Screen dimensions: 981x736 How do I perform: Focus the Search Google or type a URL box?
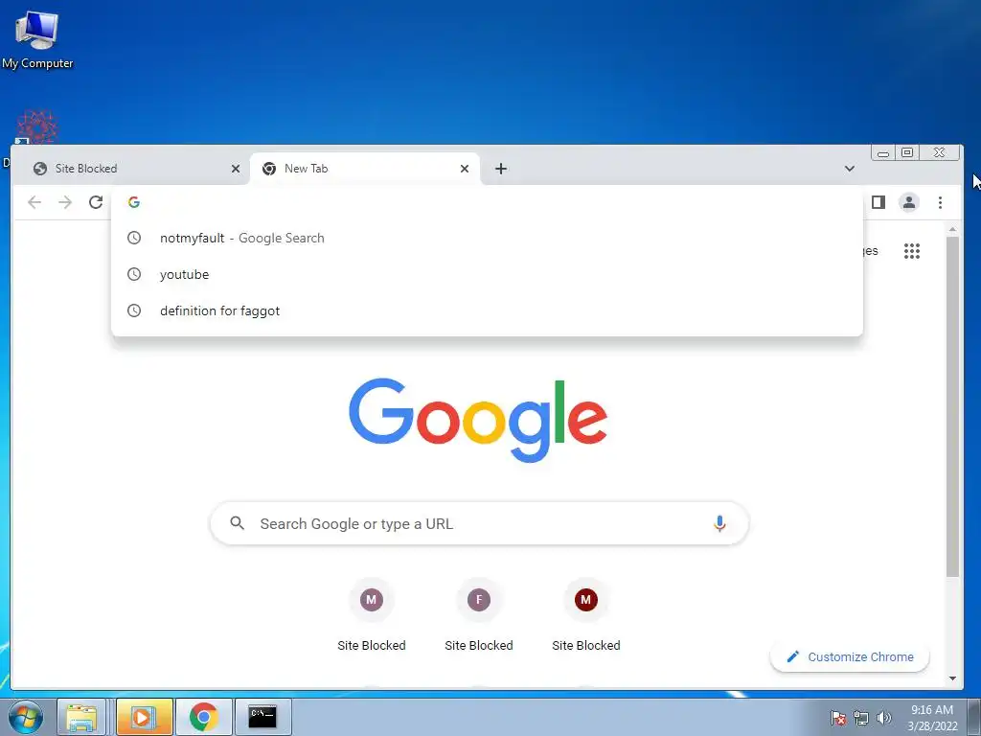[479, 523]
